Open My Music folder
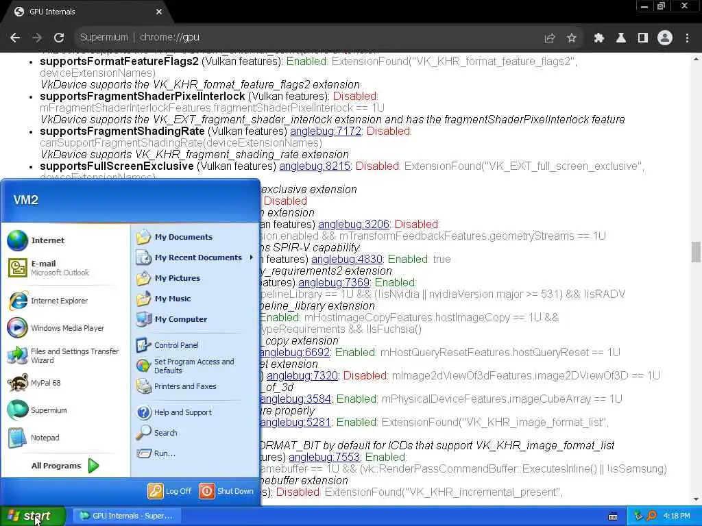 point(195,299)
